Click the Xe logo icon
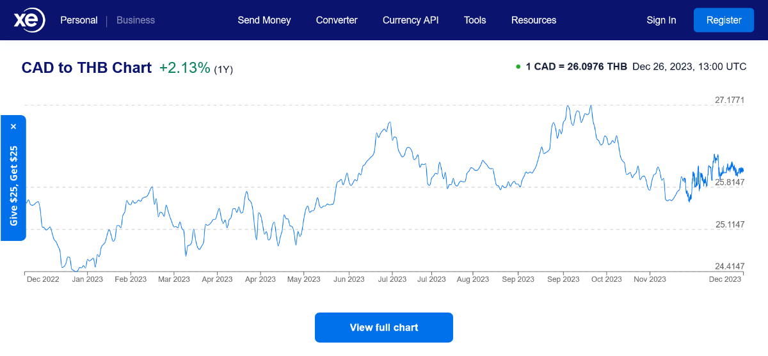The height and width of the screenshot is (356, 768). (x=29, y=20)
